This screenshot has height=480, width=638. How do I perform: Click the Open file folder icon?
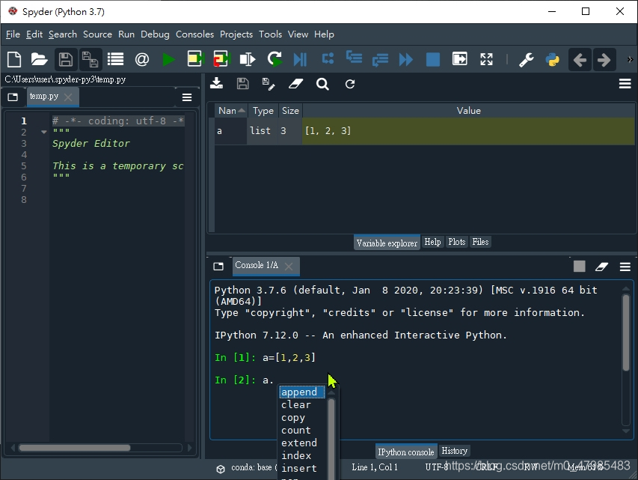click(x=40, y=59)
